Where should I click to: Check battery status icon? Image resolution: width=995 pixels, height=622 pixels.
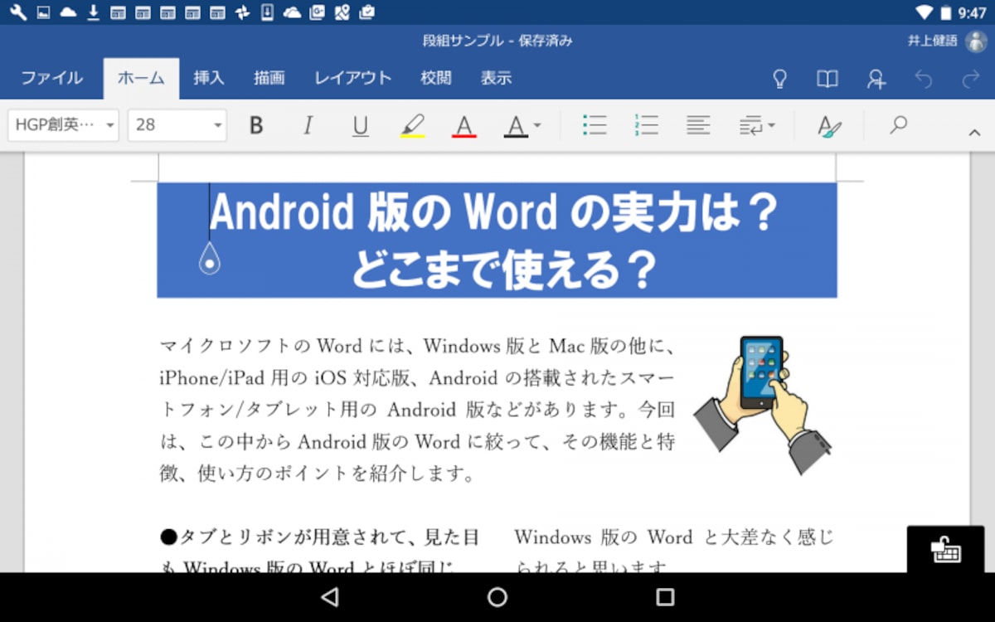pos(945,12)
